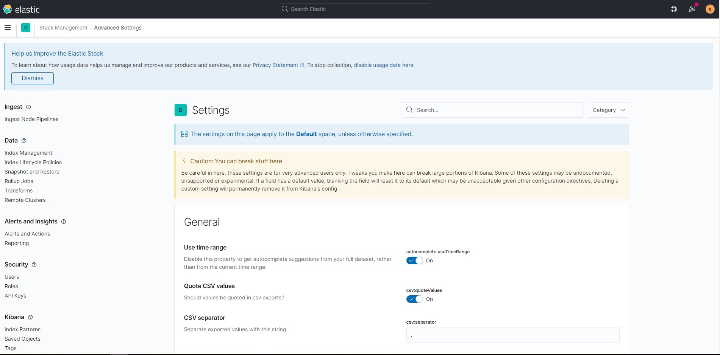Screen dimensions: 720x355
Task: Open the Tags page
Action: click(11, 348)
